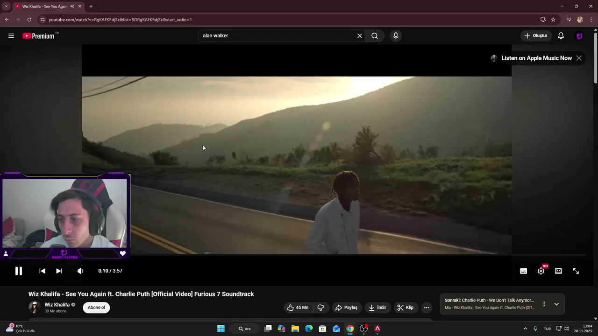Open OBS Studio from taskbar
The width and height of the screenshot is (598, 336).
click(364, 329)
